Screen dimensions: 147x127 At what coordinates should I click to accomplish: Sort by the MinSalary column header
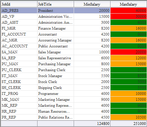pyautogui.click(x=92, y=4)
